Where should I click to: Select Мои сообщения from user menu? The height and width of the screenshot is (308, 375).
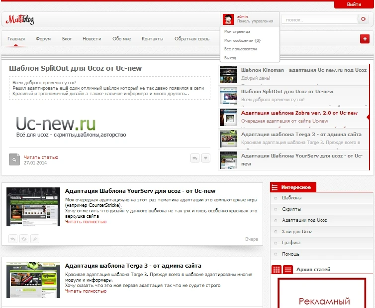[x=242, y=40]
